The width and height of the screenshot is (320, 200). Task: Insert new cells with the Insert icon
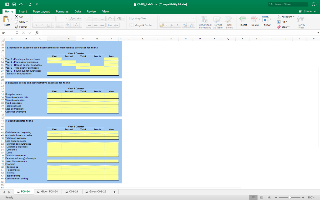pyautogui.click(x=243, y=19)
